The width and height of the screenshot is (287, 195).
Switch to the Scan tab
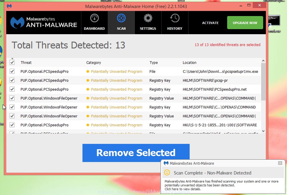click(121, 23)
